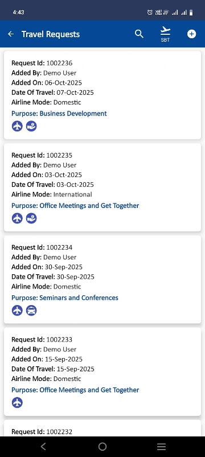Viewport: 205px width, 457px height.
Task: Open purpose link of request 1002235
Action: pos(75,206)
